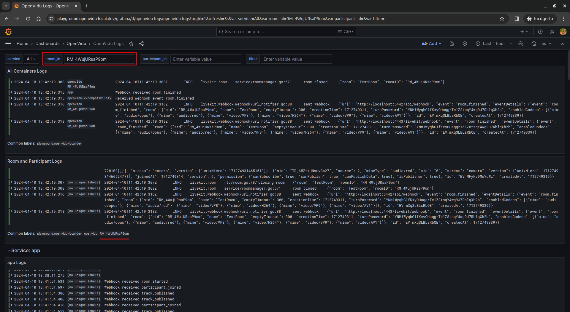Open the news RSS feed icon

552,32
